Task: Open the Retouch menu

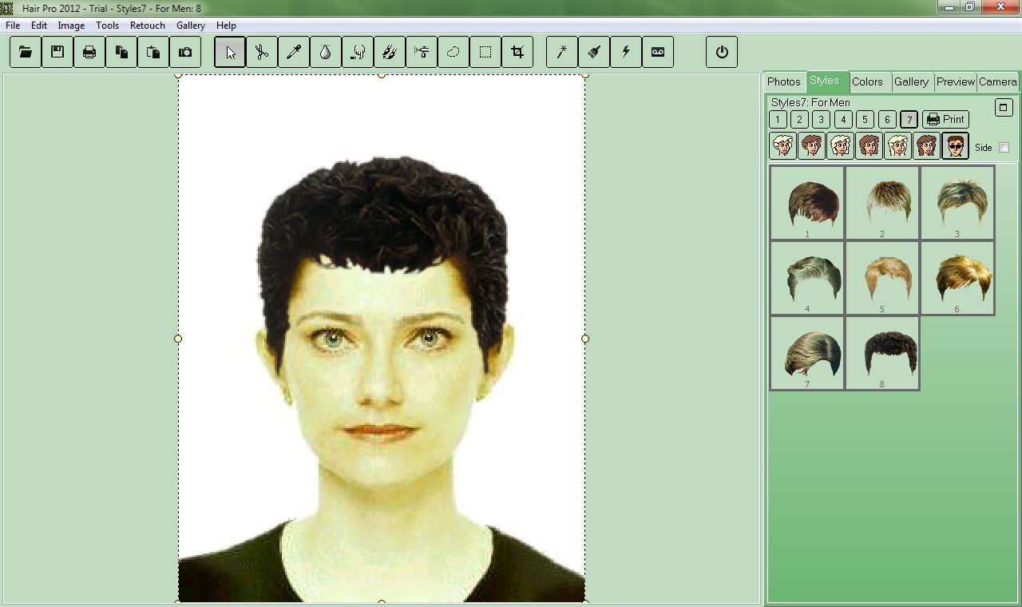Action: point(147,26)
